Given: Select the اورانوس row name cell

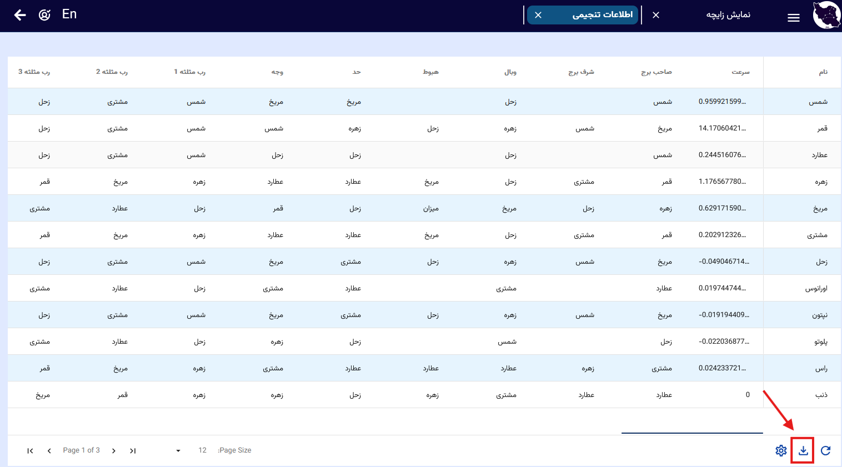Looking at the screenshot, I should (816, 289).
